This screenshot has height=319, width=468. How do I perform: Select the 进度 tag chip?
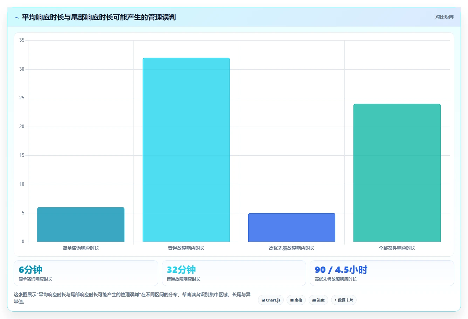(318, 300)
